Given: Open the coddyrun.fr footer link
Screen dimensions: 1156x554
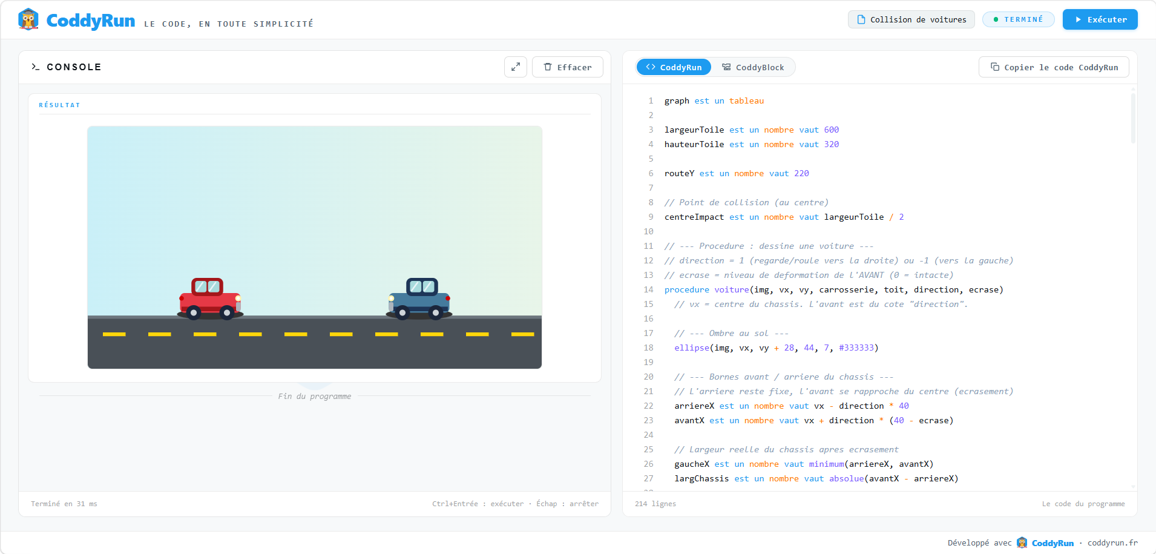Looking at the screenshot, I should [1112, 543].
